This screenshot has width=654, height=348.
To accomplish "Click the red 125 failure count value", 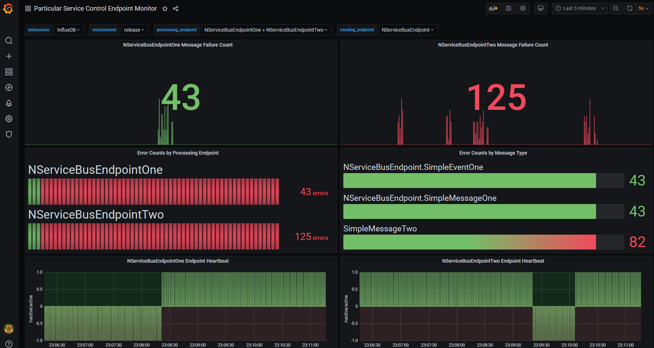I will tap(497, 97).
